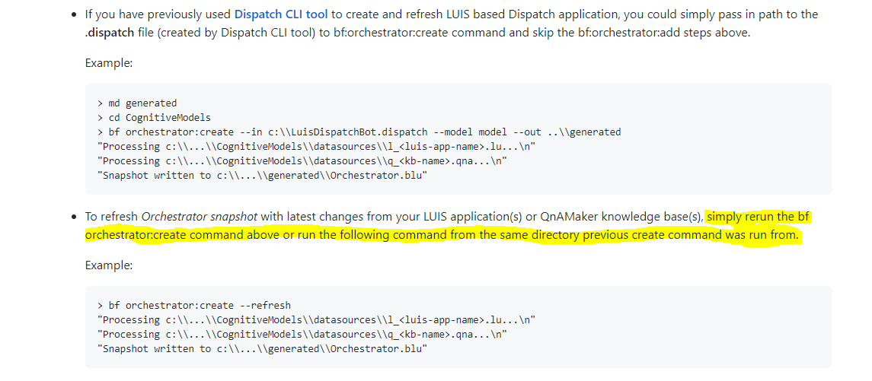Click italic 'Orchestrator snapshot' text
The width and height of the screenshot is (872, 381).
pyautogui.click(x=200, y=217)
